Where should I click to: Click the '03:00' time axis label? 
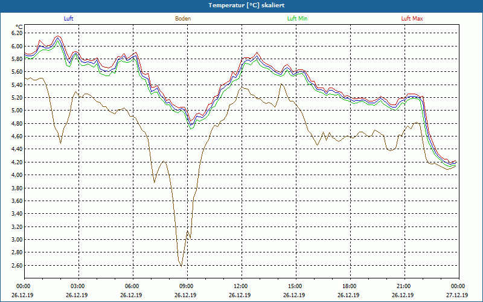point(78,286)
